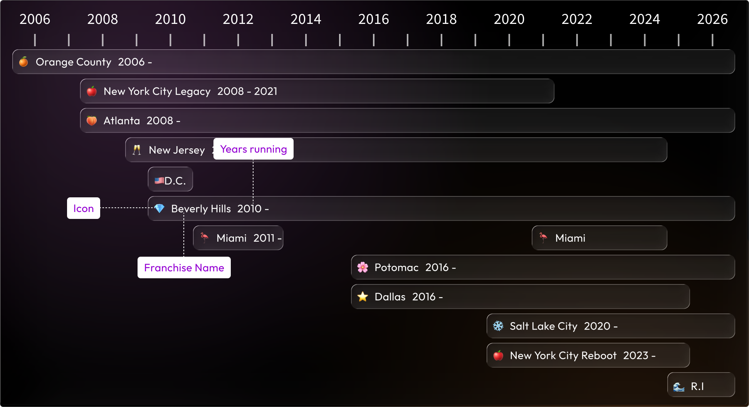749x407 pixels.
Task: Select the apple icon for New York City Legacy
Action: click(x=92, y=91)
